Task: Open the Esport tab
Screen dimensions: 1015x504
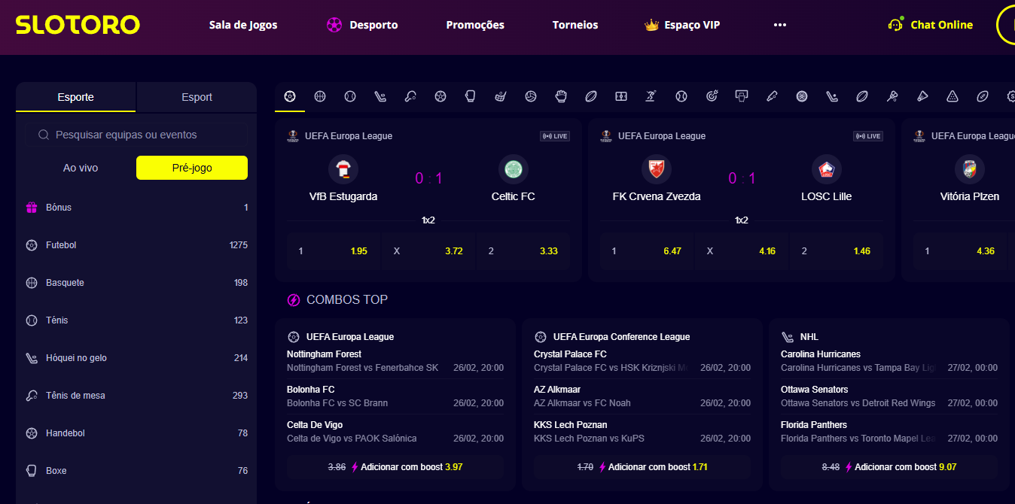Action: 197,97
